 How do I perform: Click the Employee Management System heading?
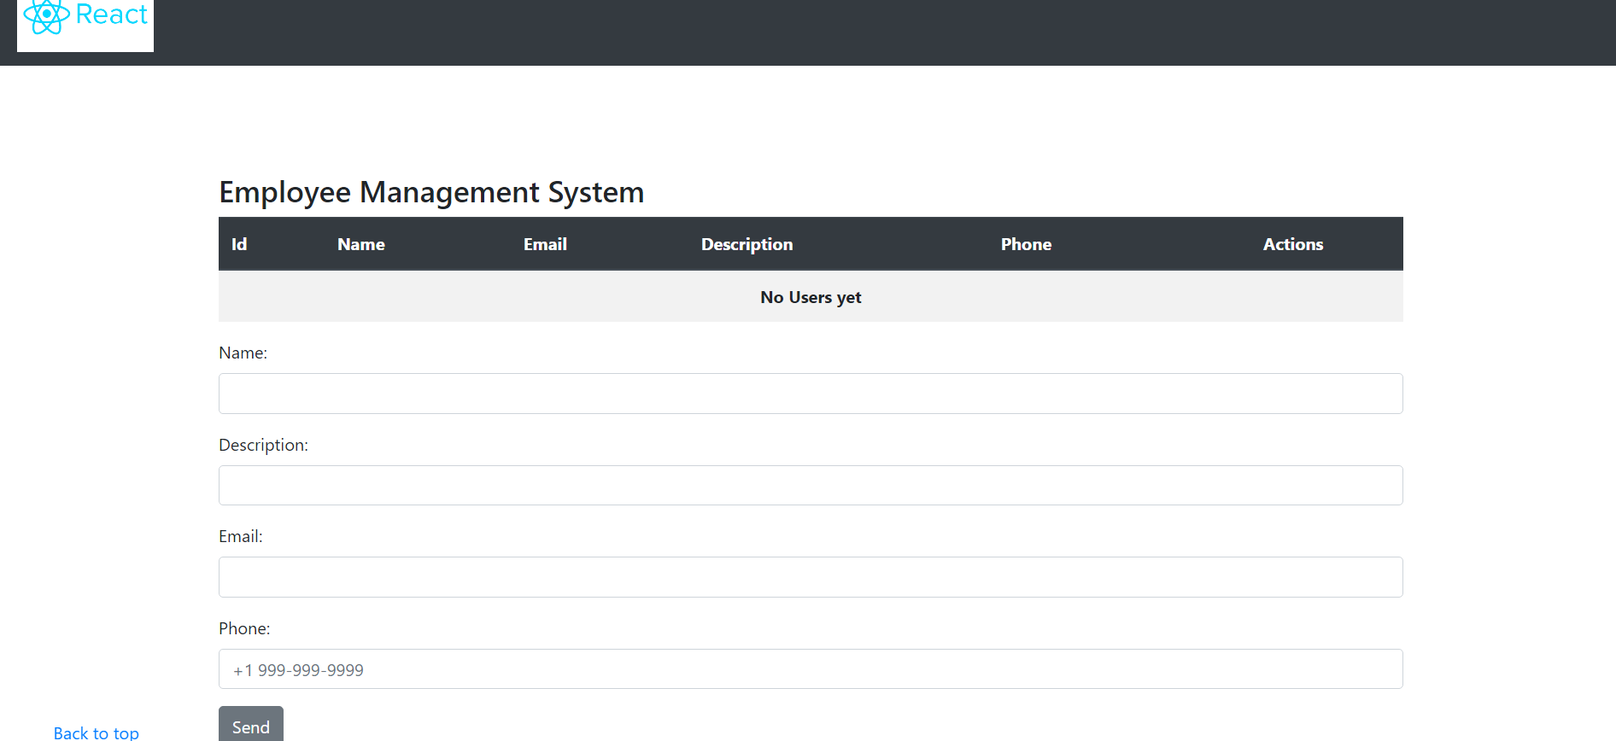coord(431,192)
